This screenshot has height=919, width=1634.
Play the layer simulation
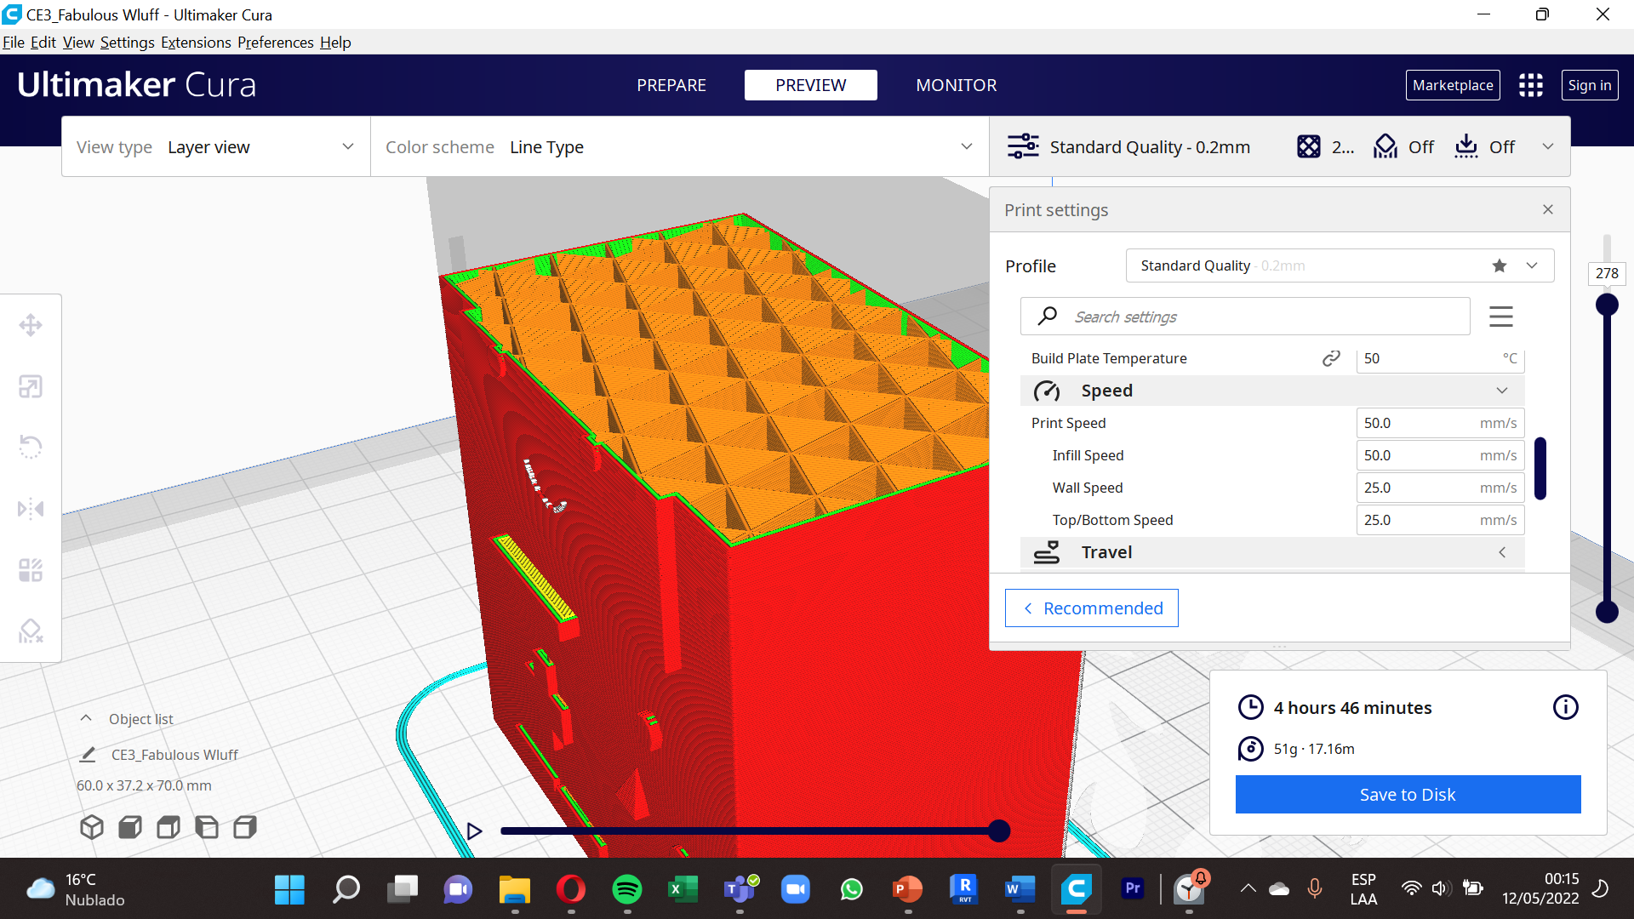(475, 831)
